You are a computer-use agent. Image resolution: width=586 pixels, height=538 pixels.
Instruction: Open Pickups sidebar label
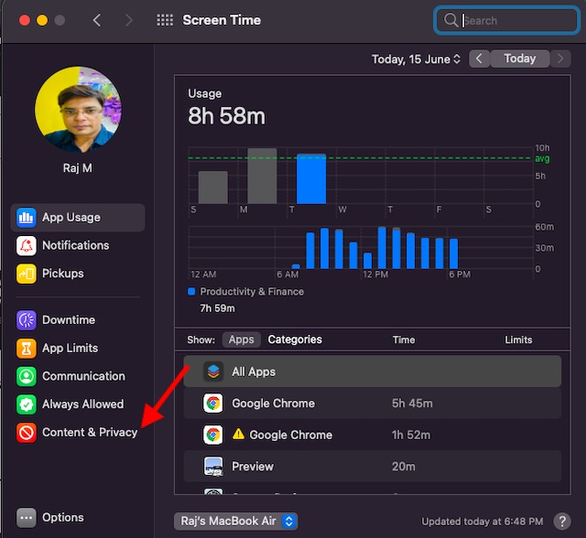63,274
